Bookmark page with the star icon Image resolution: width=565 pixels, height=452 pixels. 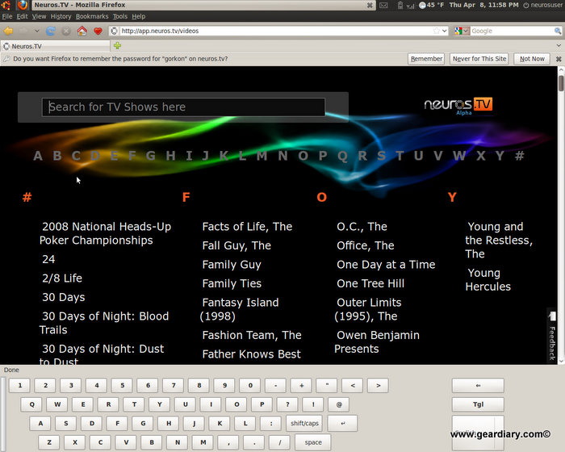[x=437, y=31]
